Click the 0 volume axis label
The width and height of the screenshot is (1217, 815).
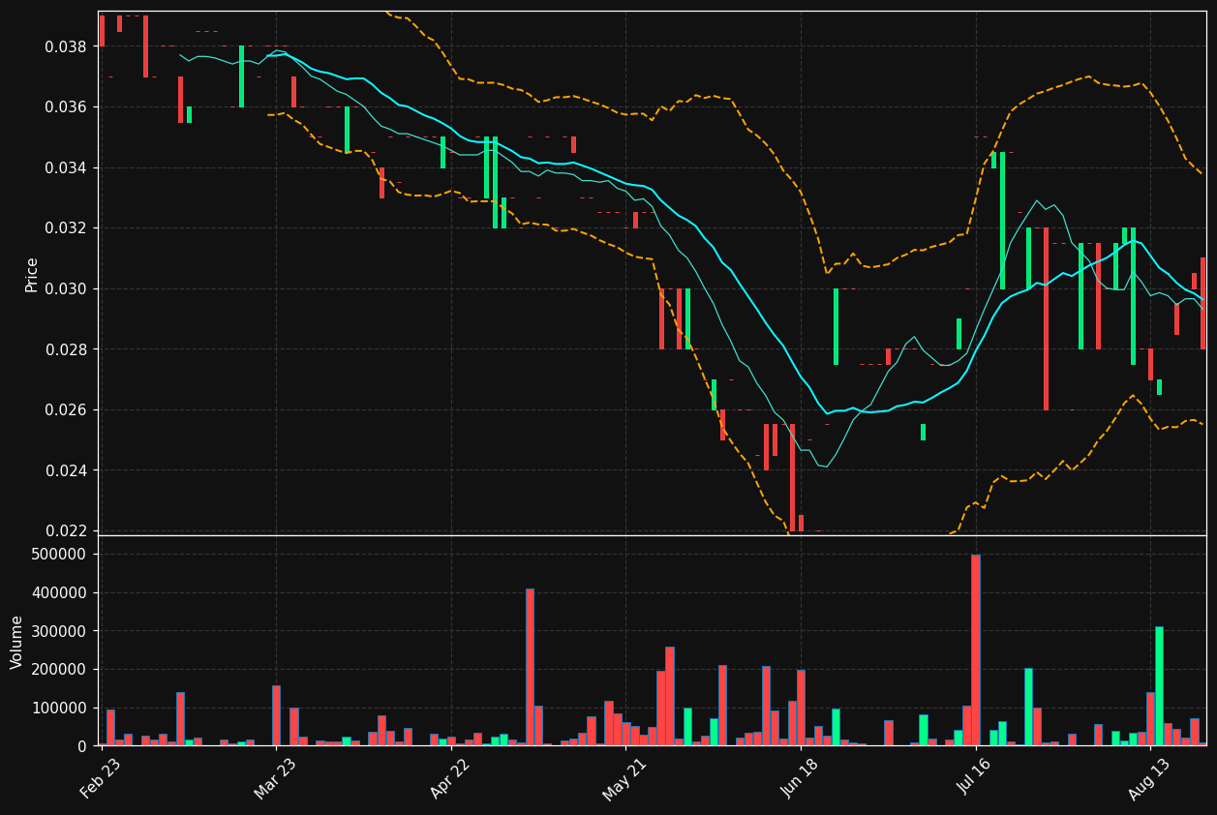[x=82, y=746]
